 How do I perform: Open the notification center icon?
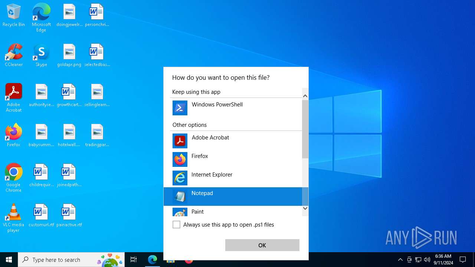pyautogui.click(x=463, y=260)
